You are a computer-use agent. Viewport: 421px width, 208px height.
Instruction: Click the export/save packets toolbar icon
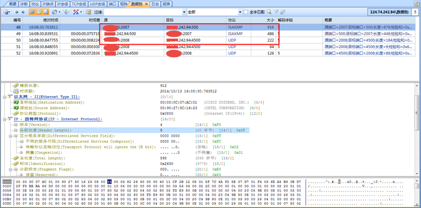(x=6, y=11)
